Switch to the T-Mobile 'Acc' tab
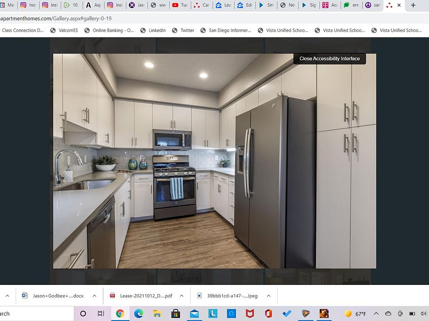429x321 pixels. point(330,5)
